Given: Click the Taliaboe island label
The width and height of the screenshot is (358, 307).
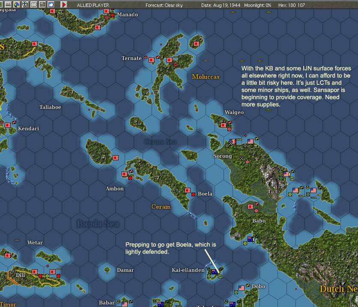Looking at the screenshot, I should click(x=50, y=107).
